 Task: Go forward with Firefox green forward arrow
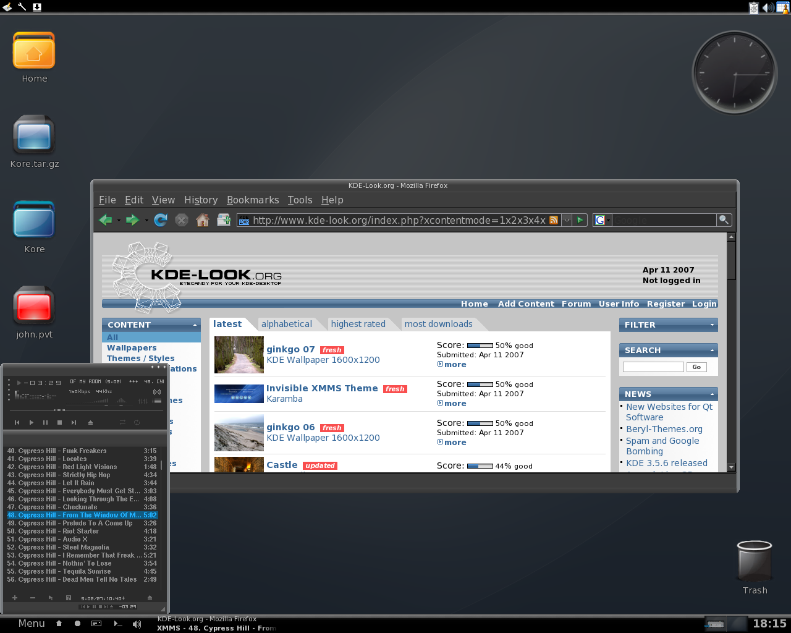click(132, 220)
